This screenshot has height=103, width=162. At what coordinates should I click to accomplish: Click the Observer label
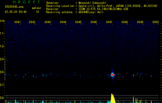[x=52, y=3]
